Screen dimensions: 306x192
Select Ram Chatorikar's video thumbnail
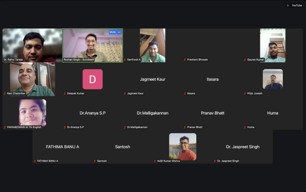point(32,79)
